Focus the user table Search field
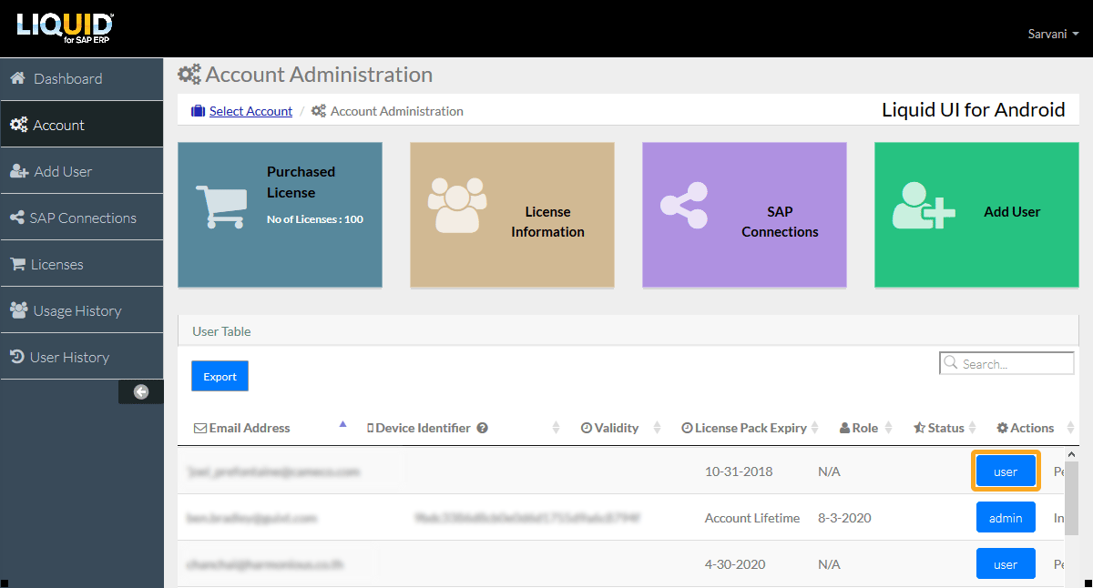This screenshot has width=1093, height=588. coord(1006,363)
